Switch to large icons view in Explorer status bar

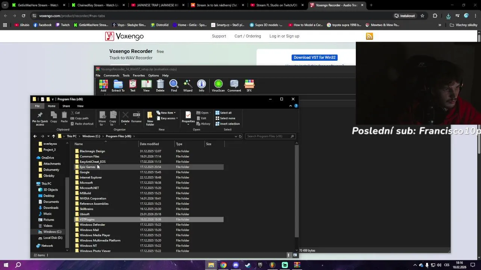294,255
